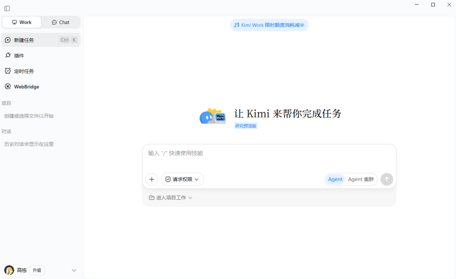The width and height of the screenshot is (456, 279).
Task: Click the shield icon in 请求权限
Action: [x=168, y=180]
